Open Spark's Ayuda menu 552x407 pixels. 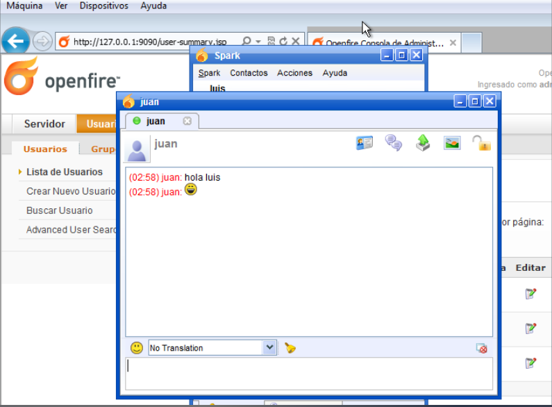335,73
